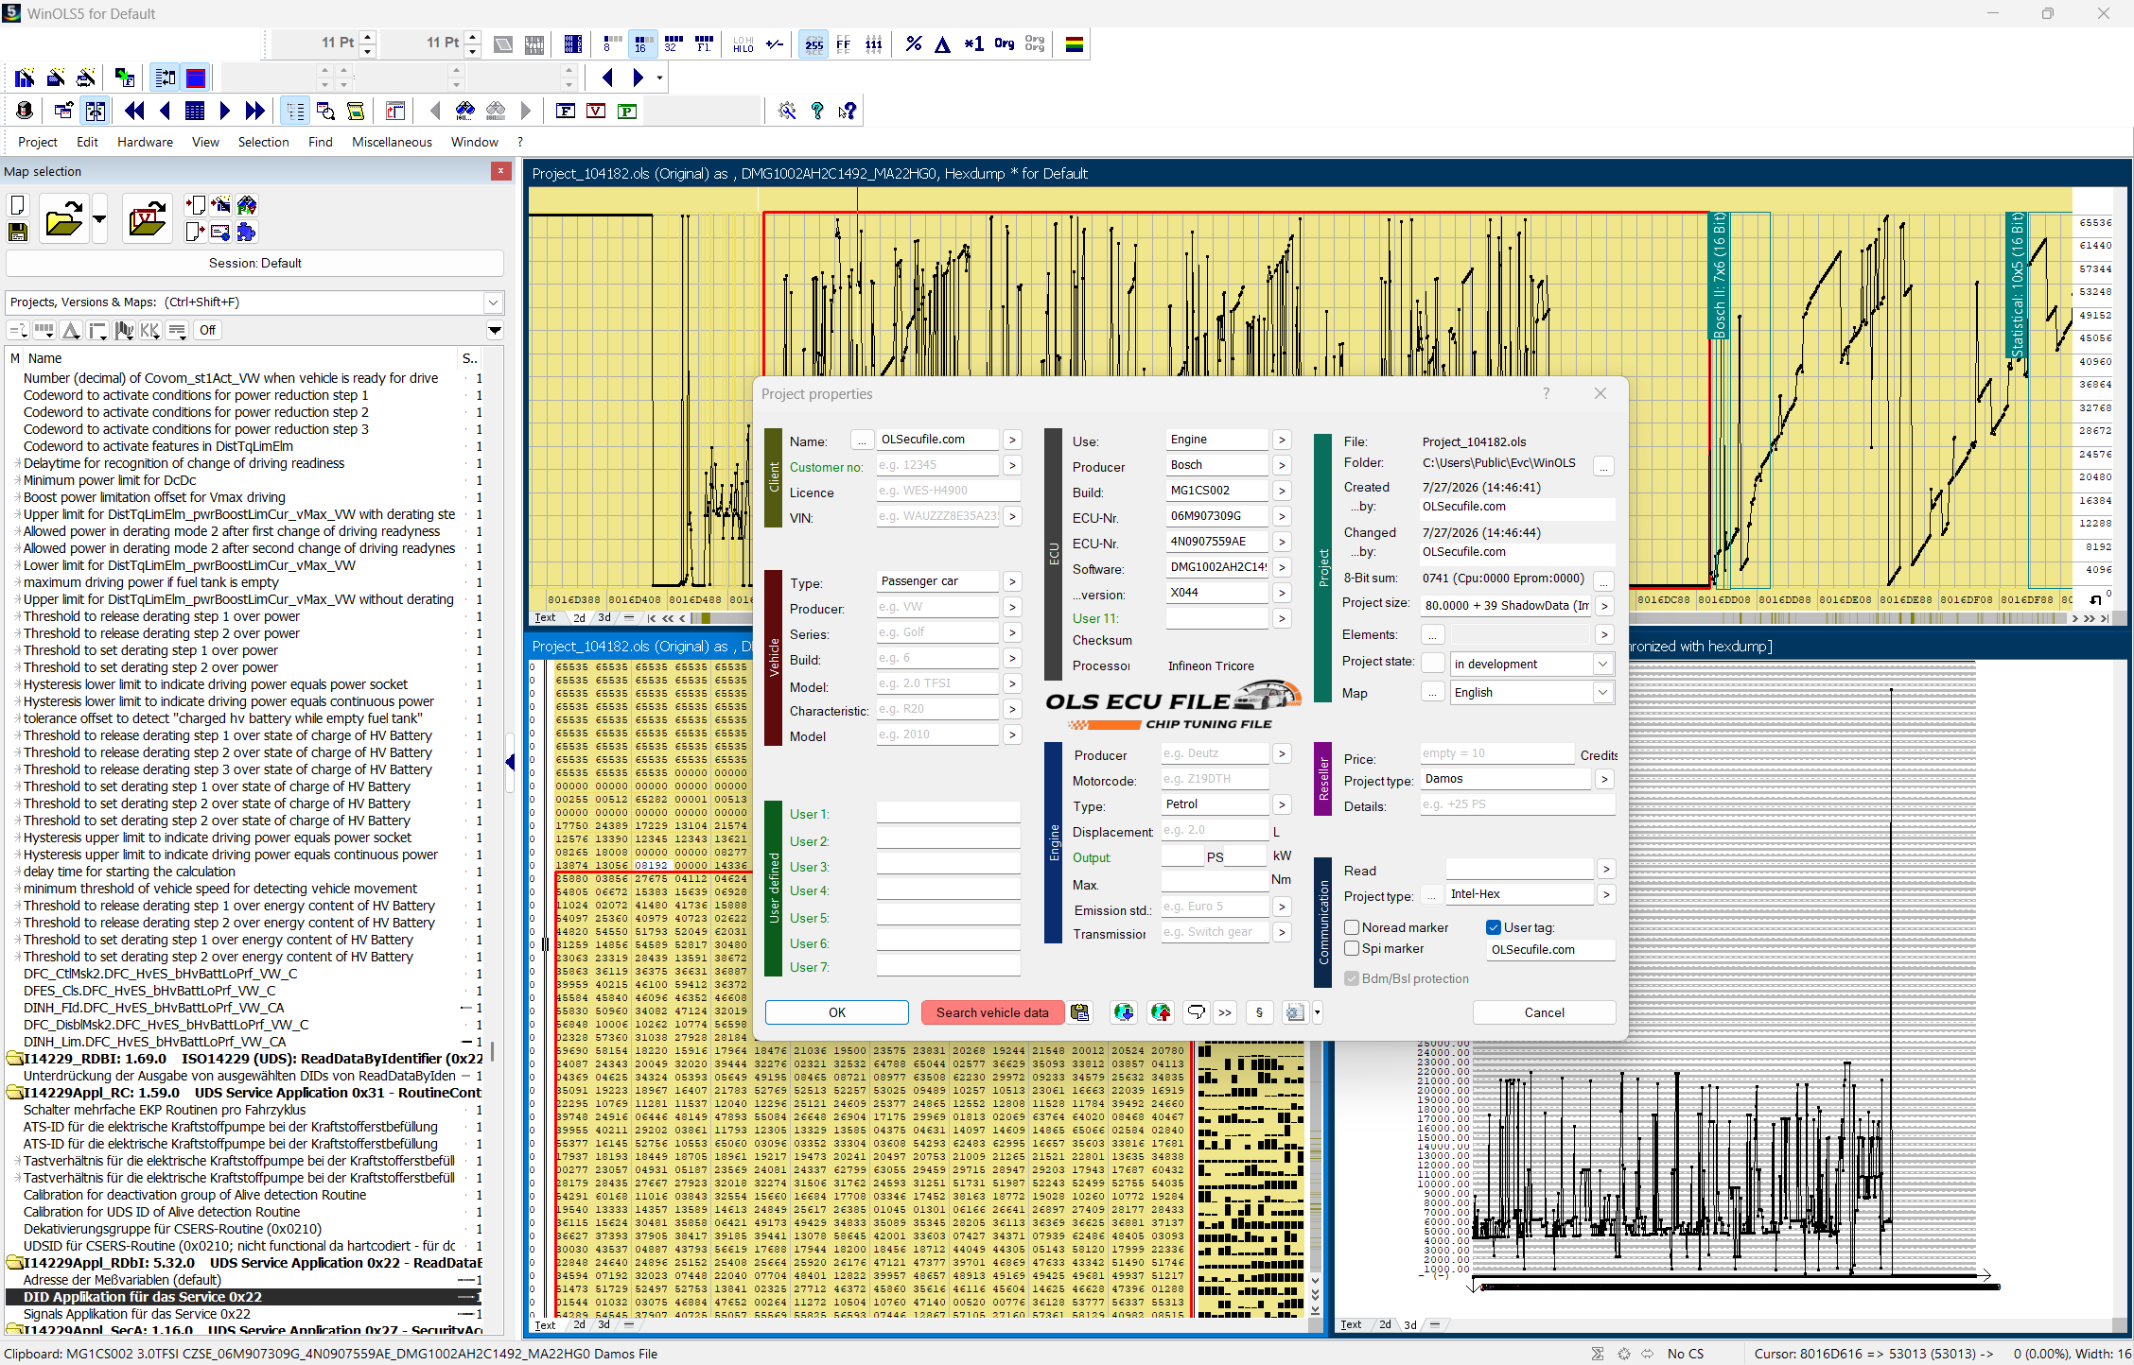2134x1365 pixels.
Task: Open the Hardware menu
Action: [145, 142]
